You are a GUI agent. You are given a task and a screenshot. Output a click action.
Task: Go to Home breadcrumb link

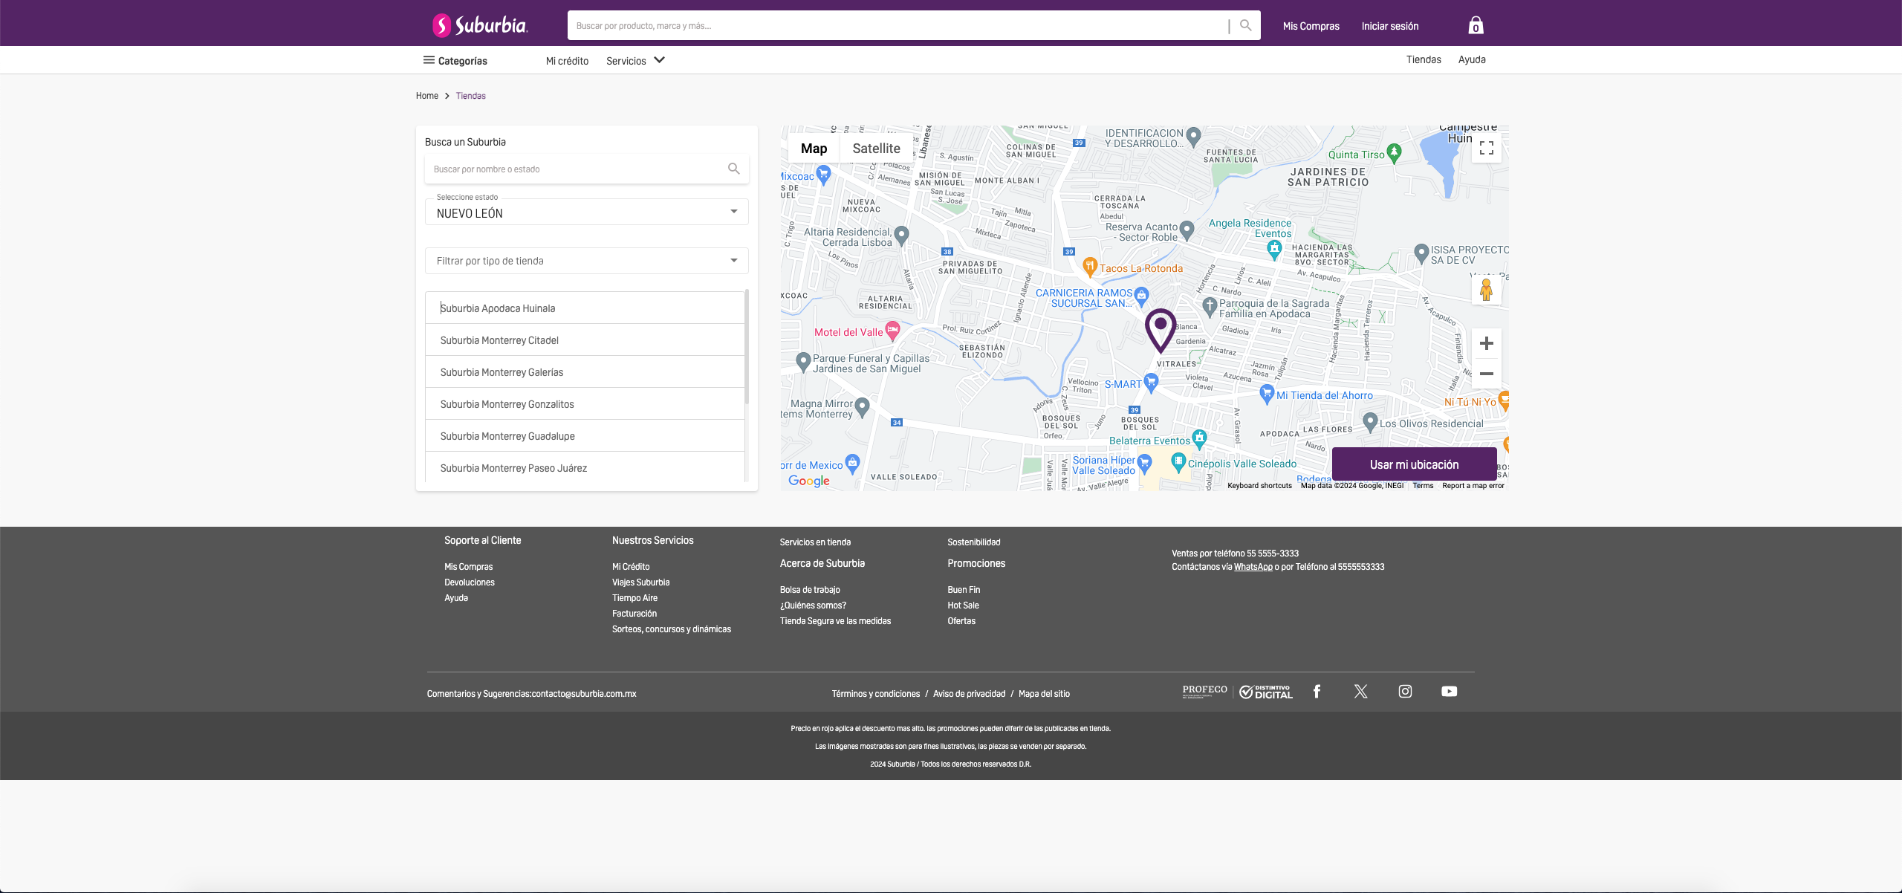(427, 96)
